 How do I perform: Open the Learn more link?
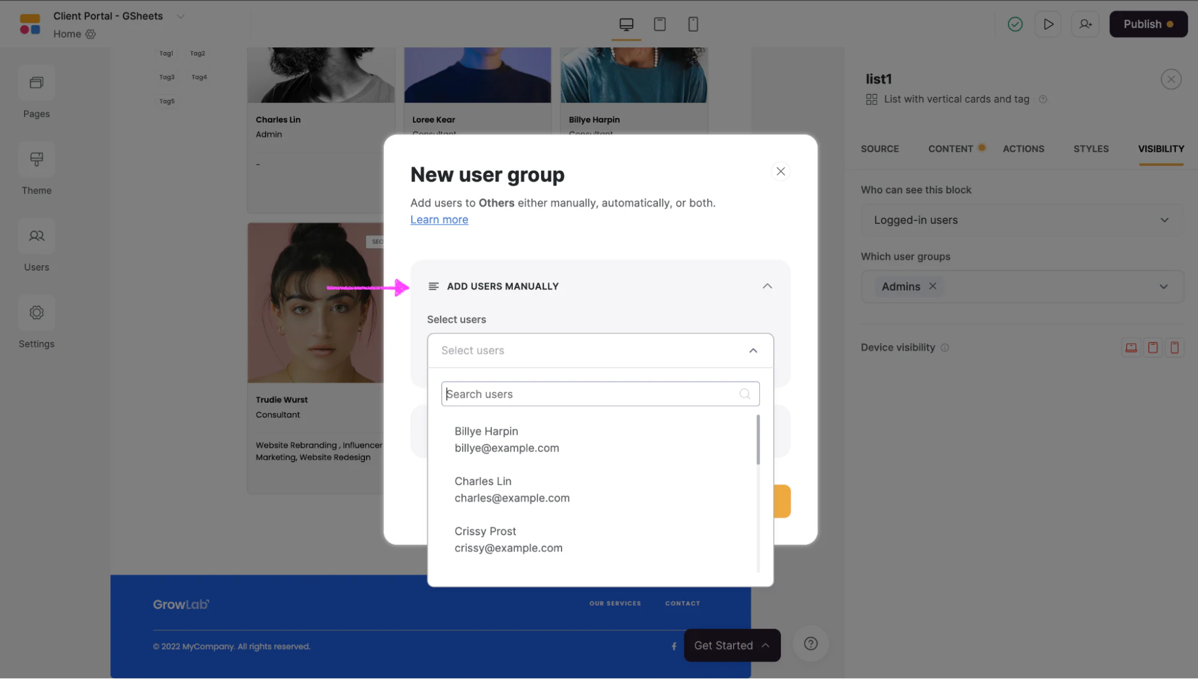click(x=439, y=220)
